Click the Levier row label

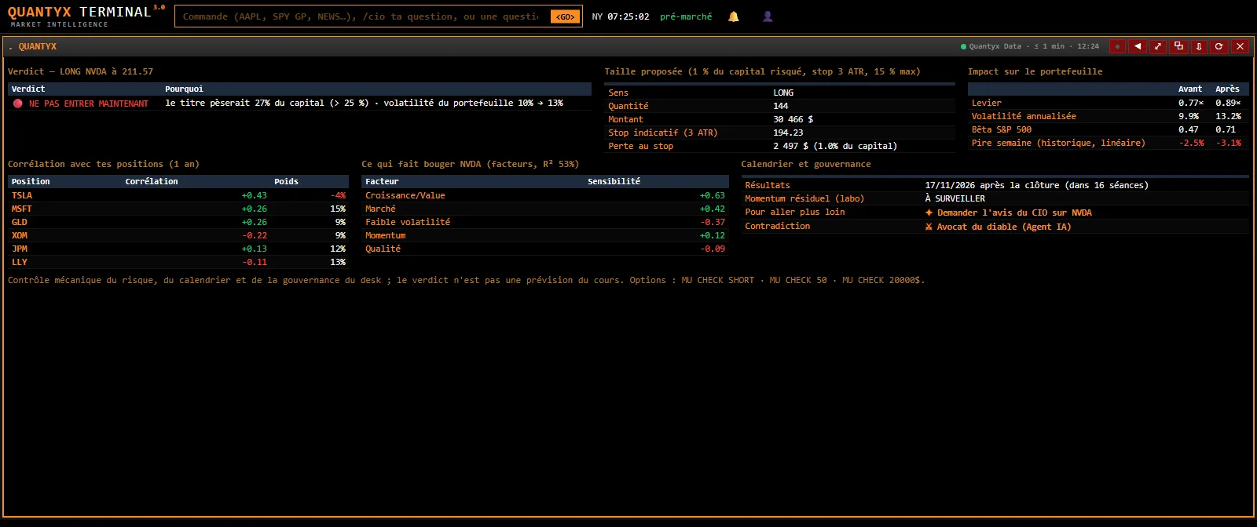point(986,103)
